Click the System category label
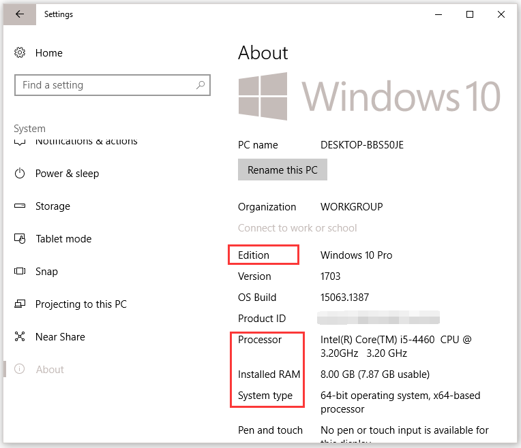This screenshot has width=521, height=448. tap(29, 129)
